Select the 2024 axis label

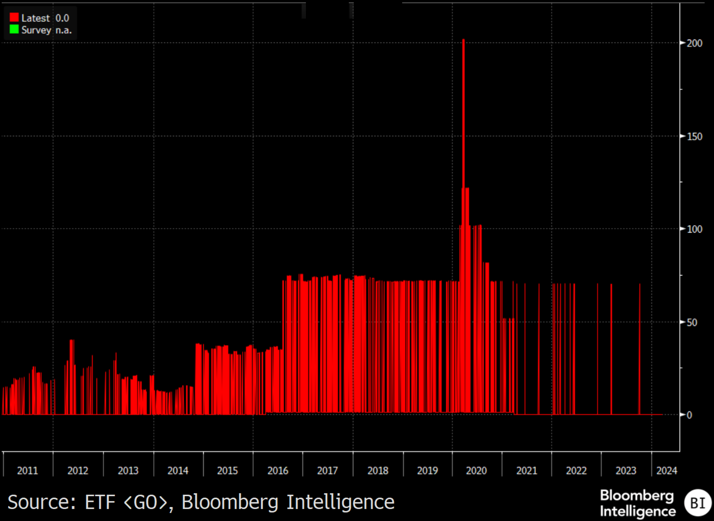point(666,470)
